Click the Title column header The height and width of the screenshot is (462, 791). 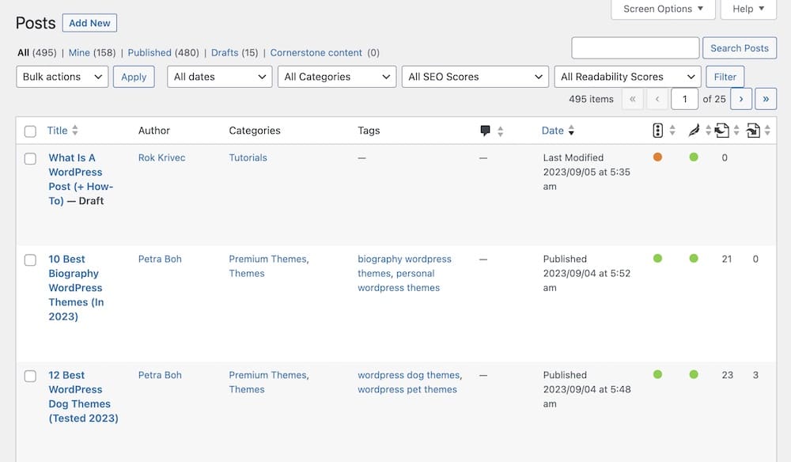coord(57,130)
